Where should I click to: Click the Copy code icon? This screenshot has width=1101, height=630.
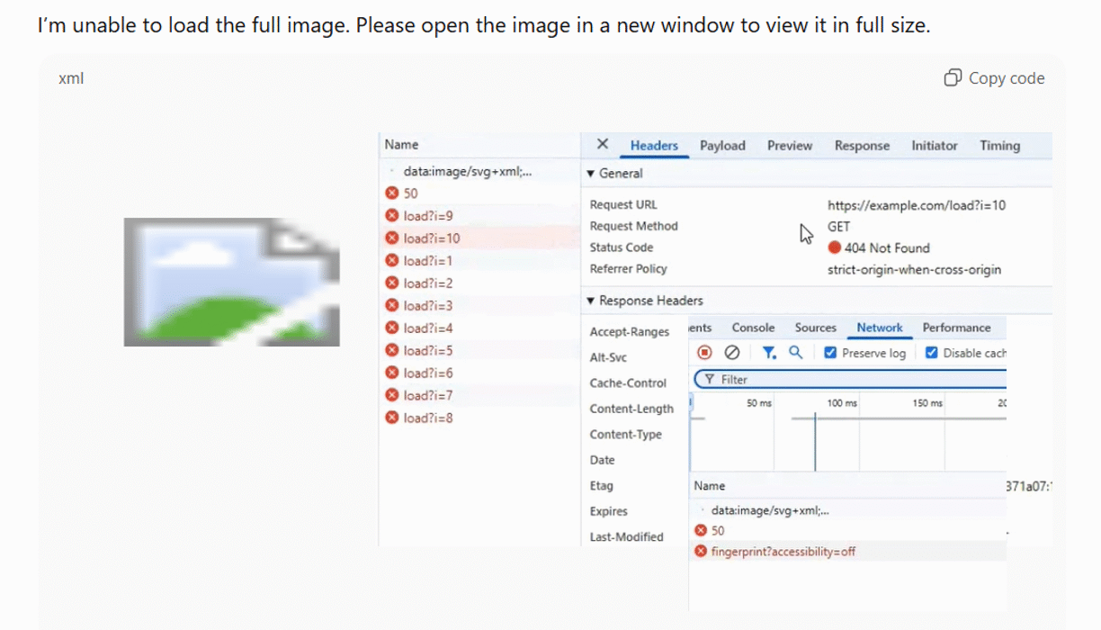point(953,78)
